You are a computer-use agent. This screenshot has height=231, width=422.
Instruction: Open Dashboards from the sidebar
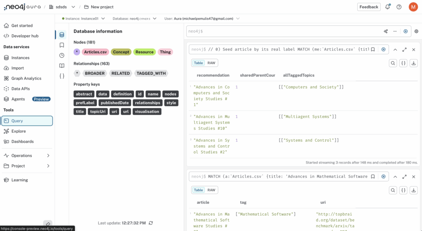[22, 141]
